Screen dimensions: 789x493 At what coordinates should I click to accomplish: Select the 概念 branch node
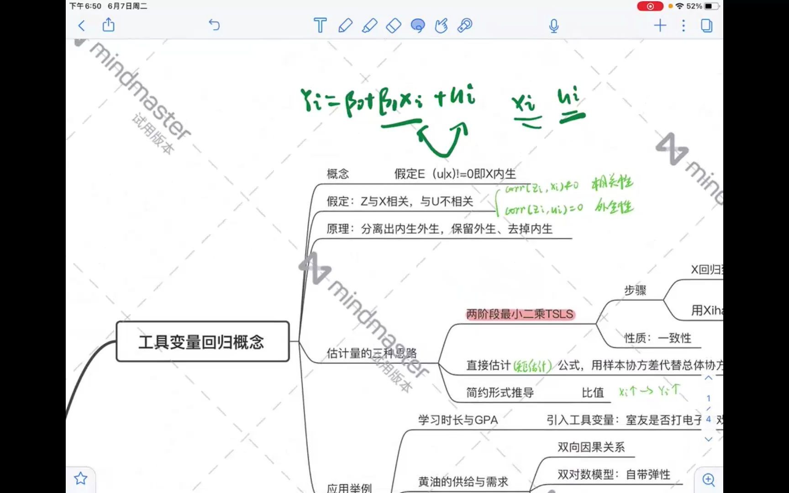point(338,174)
